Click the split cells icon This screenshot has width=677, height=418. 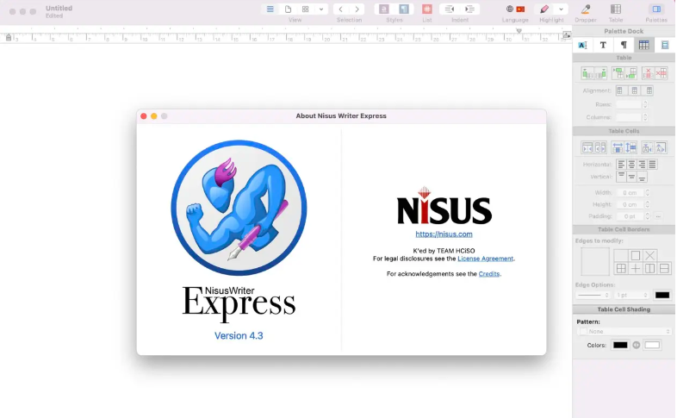(x=600, y=148)
